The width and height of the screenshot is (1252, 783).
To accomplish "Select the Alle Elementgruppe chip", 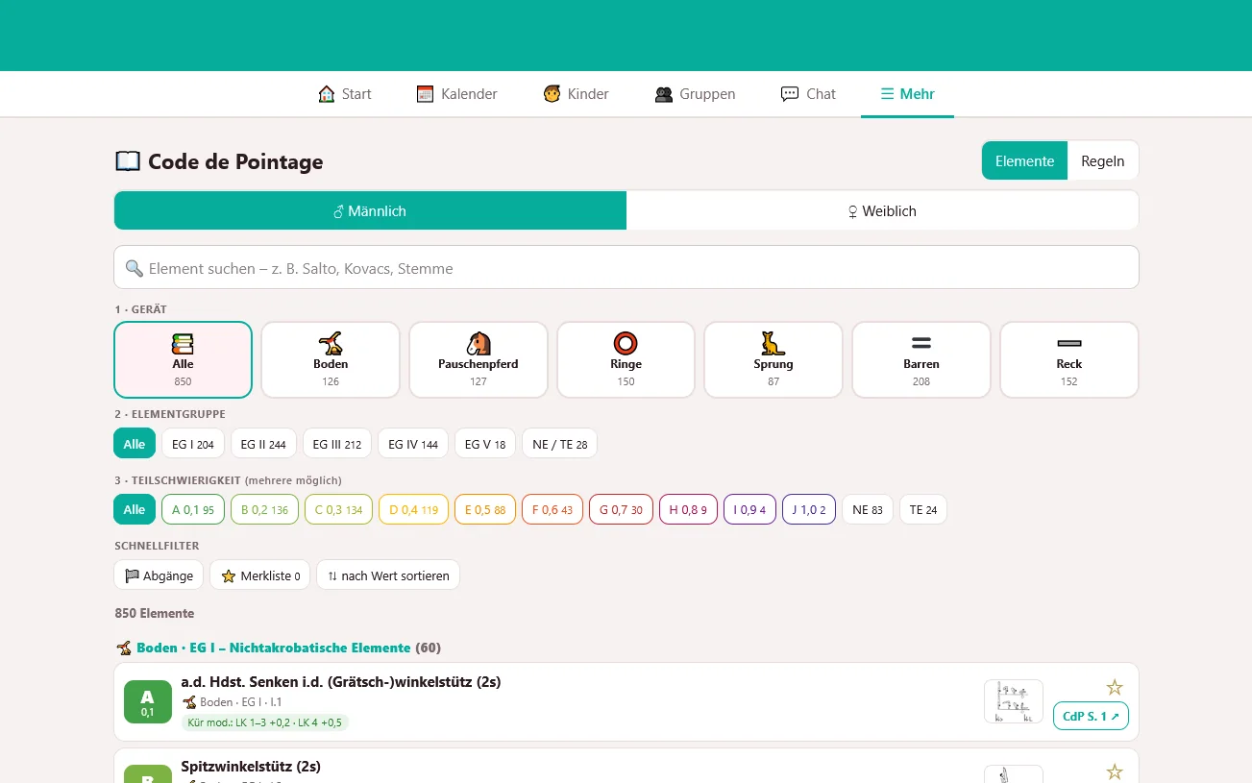I will (x=135, y=444).
